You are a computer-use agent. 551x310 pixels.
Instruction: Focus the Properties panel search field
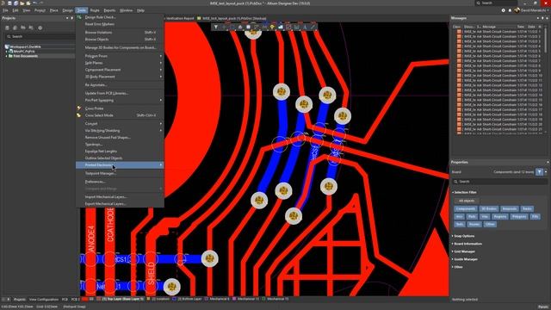point(499,182)
